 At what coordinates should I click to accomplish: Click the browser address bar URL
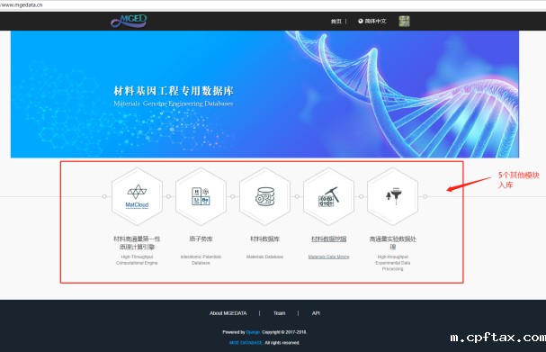22,5
